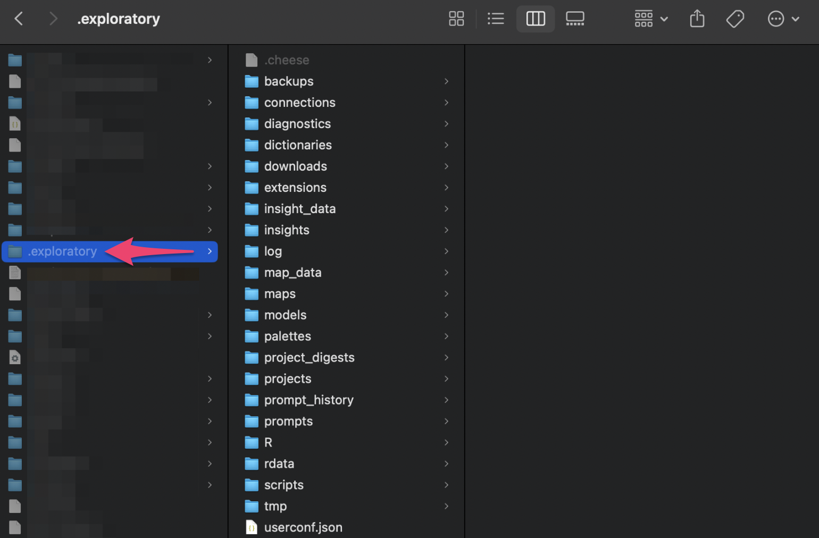Select the prompts folder name
This screenshot has width=819, height=538.
click(288, 422)
